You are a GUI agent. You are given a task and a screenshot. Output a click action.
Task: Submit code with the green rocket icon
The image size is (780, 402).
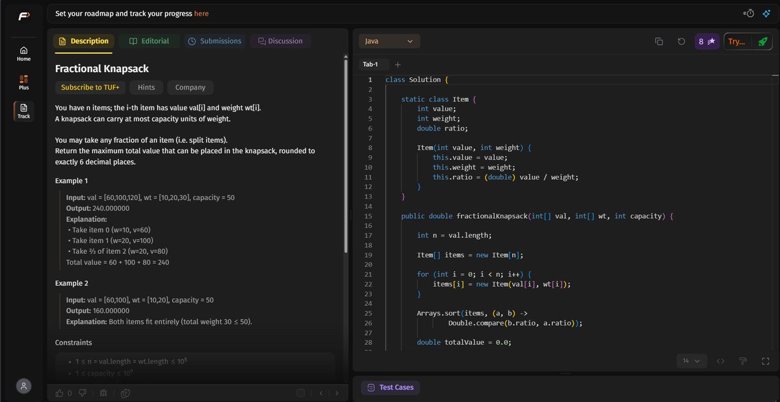pos(762,41)
